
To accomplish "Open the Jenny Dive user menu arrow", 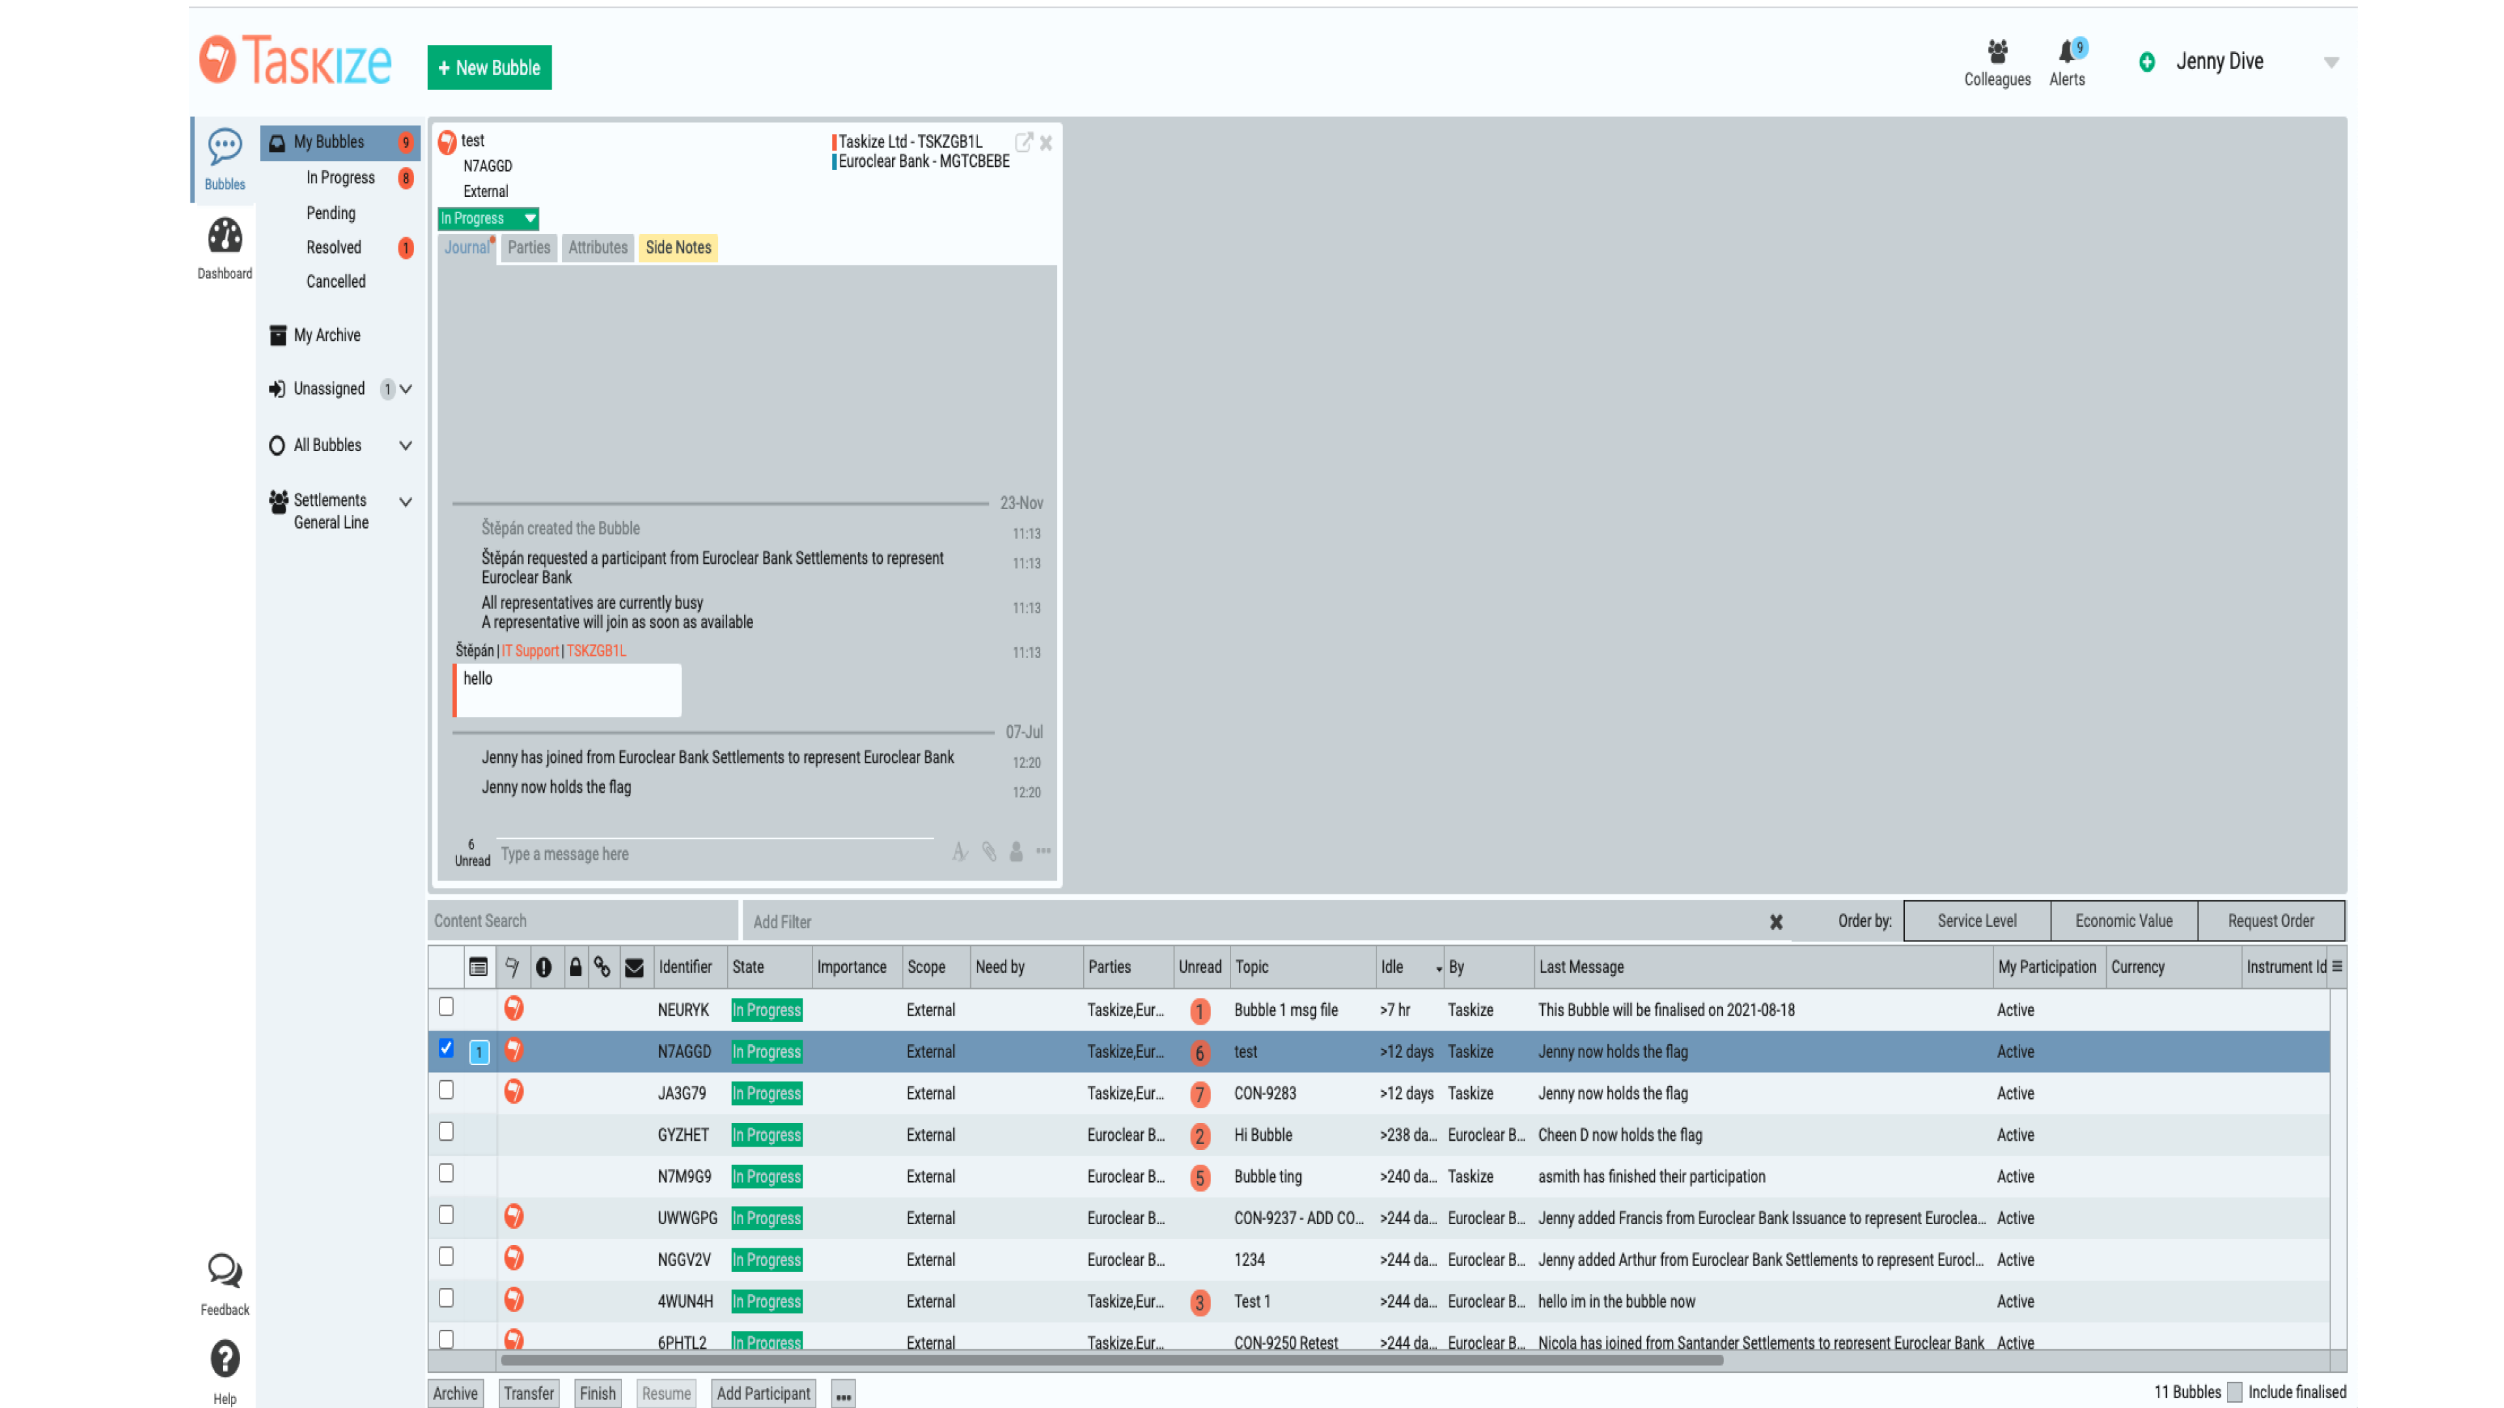I will tap(2331, 63).
